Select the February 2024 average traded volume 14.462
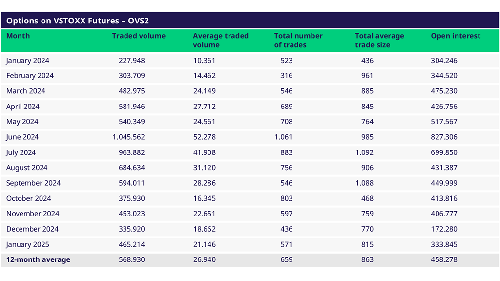The width and height of the screenshot is (500, 281). coord(204,76)
